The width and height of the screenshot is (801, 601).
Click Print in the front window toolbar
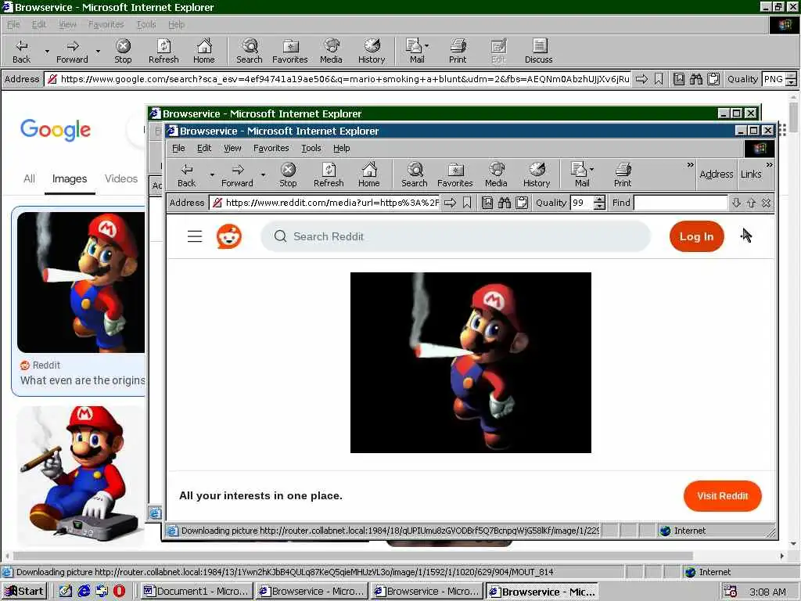622,175
